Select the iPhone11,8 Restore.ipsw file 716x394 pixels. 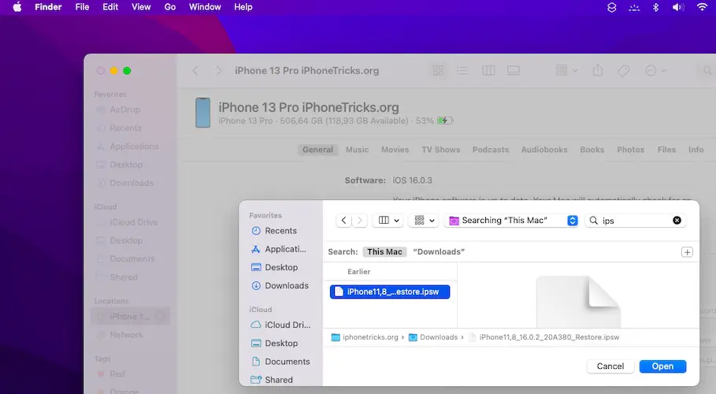pyautogui.click(x=390, y=292)
